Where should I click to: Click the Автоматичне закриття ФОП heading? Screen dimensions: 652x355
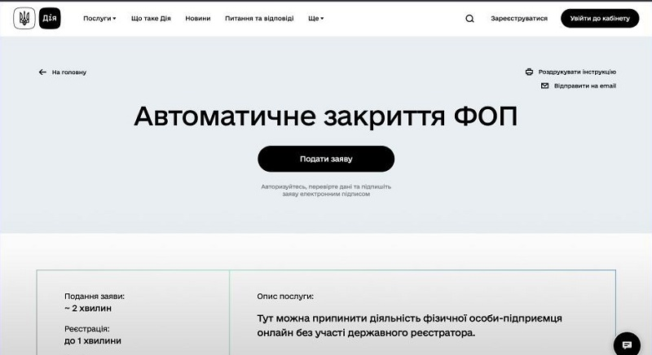326,116
